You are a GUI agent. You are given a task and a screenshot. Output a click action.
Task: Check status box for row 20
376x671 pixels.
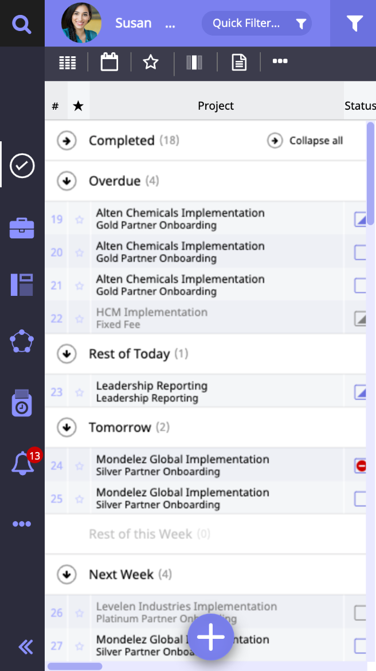pyautogui.click(x=360, y=252)
